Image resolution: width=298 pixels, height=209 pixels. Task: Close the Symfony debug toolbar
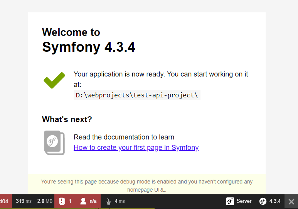point(291,201)
